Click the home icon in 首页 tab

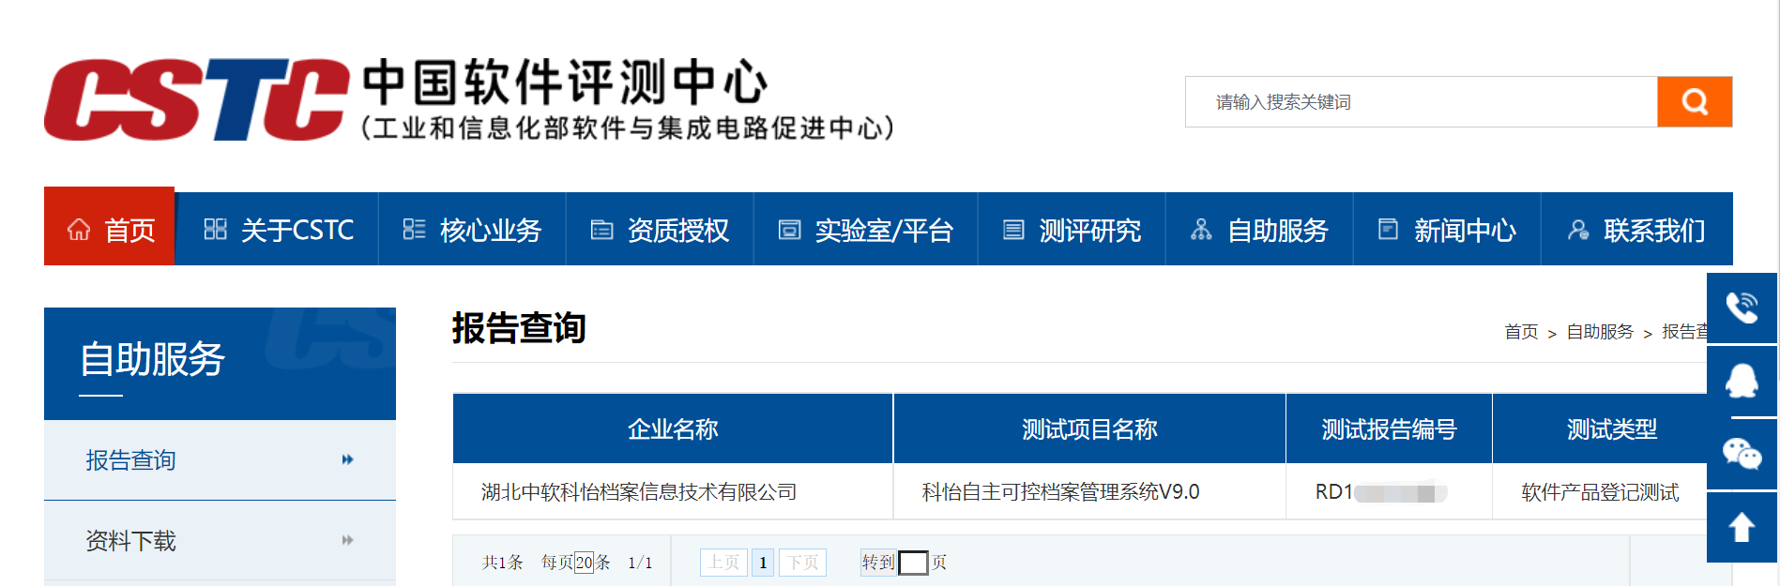(79, 230)
